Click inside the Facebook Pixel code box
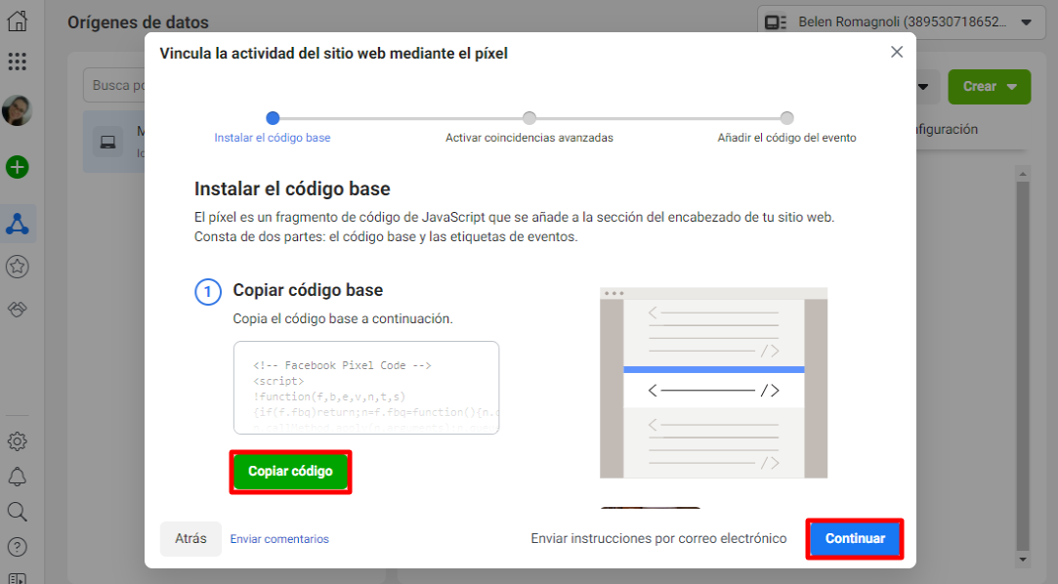The height and width of the screenshot is (584, 1058). click(366, 388)
